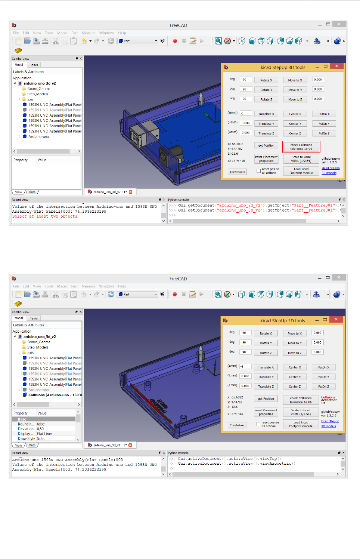Click Extrude Part tool icon in upper window

click(317, 41)
